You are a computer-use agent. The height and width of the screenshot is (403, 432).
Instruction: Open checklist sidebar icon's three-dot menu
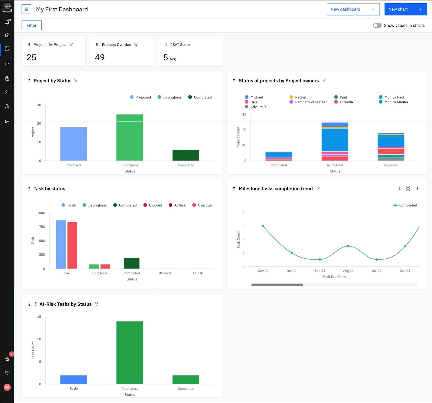[x=12, y=92]
